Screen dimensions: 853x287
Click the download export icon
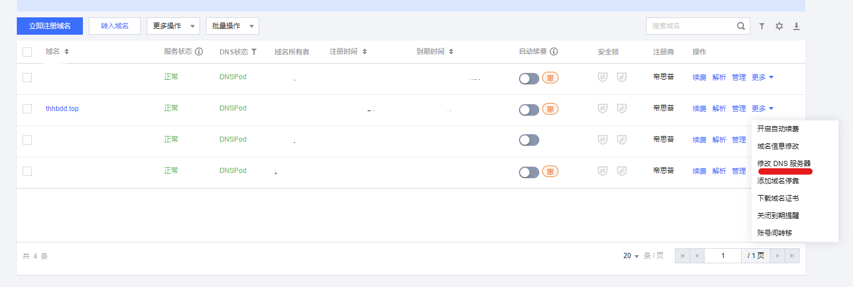coord(796,26)
